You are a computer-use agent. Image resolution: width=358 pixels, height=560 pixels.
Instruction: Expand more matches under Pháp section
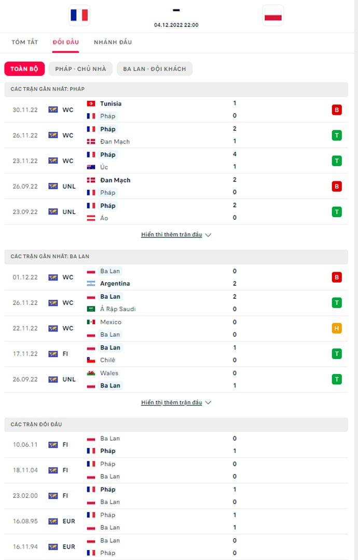pyautogui.click(x=176, y=235)
